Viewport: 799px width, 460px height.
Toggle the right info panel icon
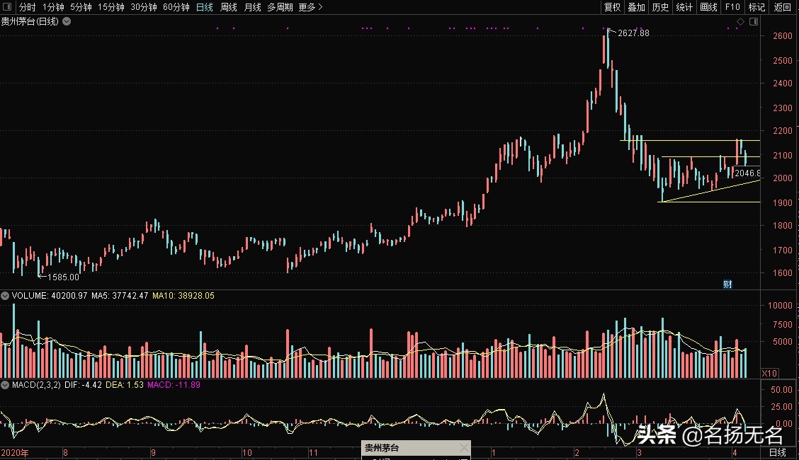pos(754,21)
